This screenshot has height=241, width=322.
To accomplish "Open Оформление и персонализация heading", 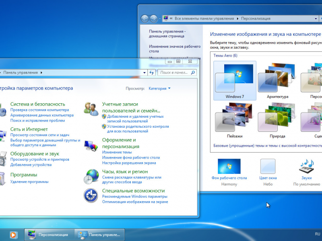I will (121, 143).
